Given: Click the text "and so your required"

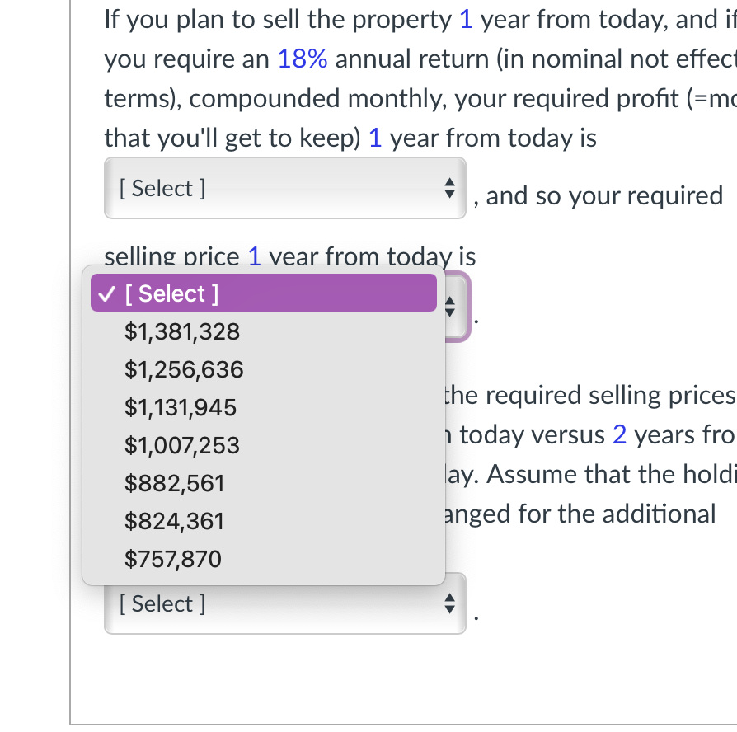Looking at the screenshot, I should [x=604, y=196].
